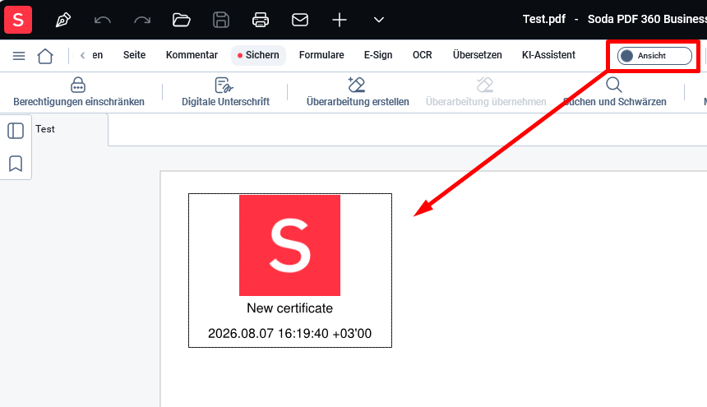Select the pen nib tool icon
The image size is (707, 407).
pos(63,20)
